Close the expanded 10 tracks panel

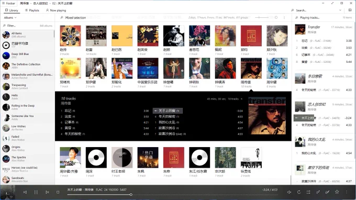coord(241,99)
